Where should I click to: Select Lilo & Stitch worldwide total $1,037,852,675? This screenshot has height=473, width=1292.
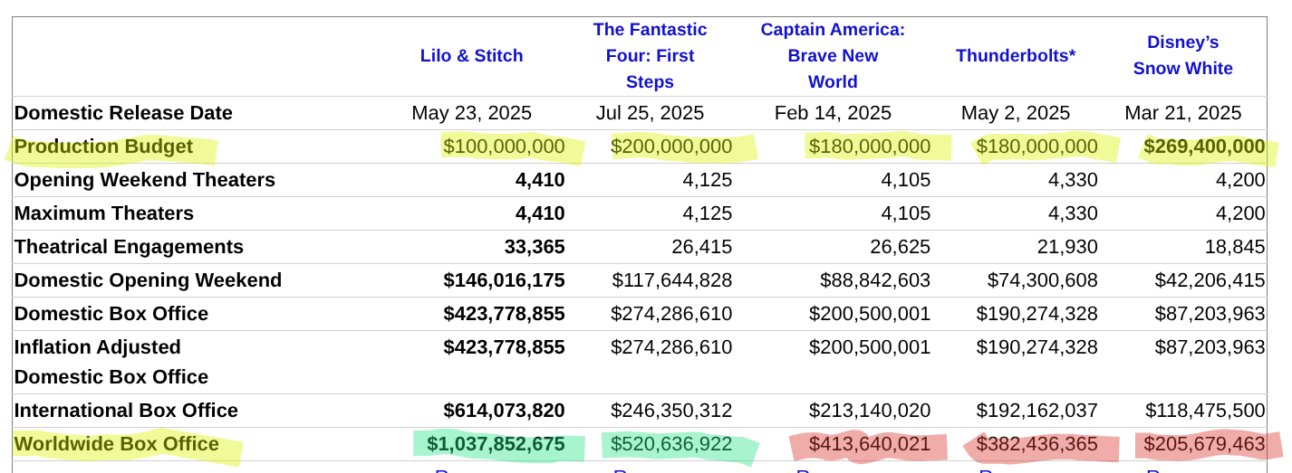[496, 444]
